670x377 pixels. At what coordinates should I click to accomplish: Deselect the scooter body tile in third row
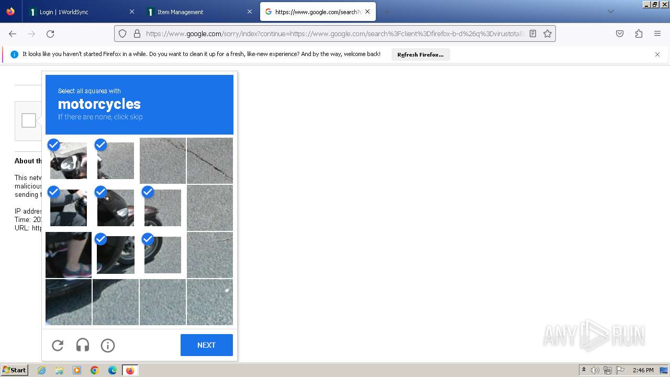[116, 255]
